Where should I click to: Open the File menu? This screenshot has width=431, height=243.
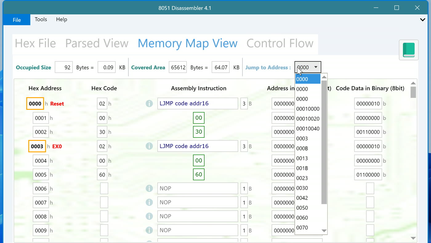[x=17, y=20]
